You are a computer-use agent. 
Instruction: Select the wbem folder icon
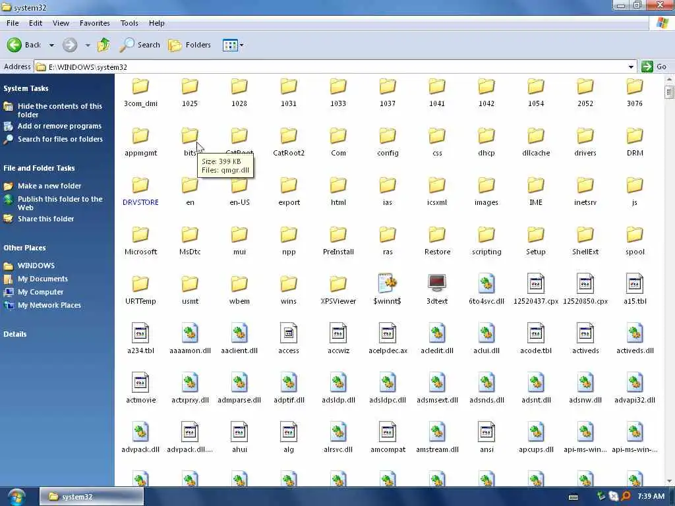(x=239, y=285)
